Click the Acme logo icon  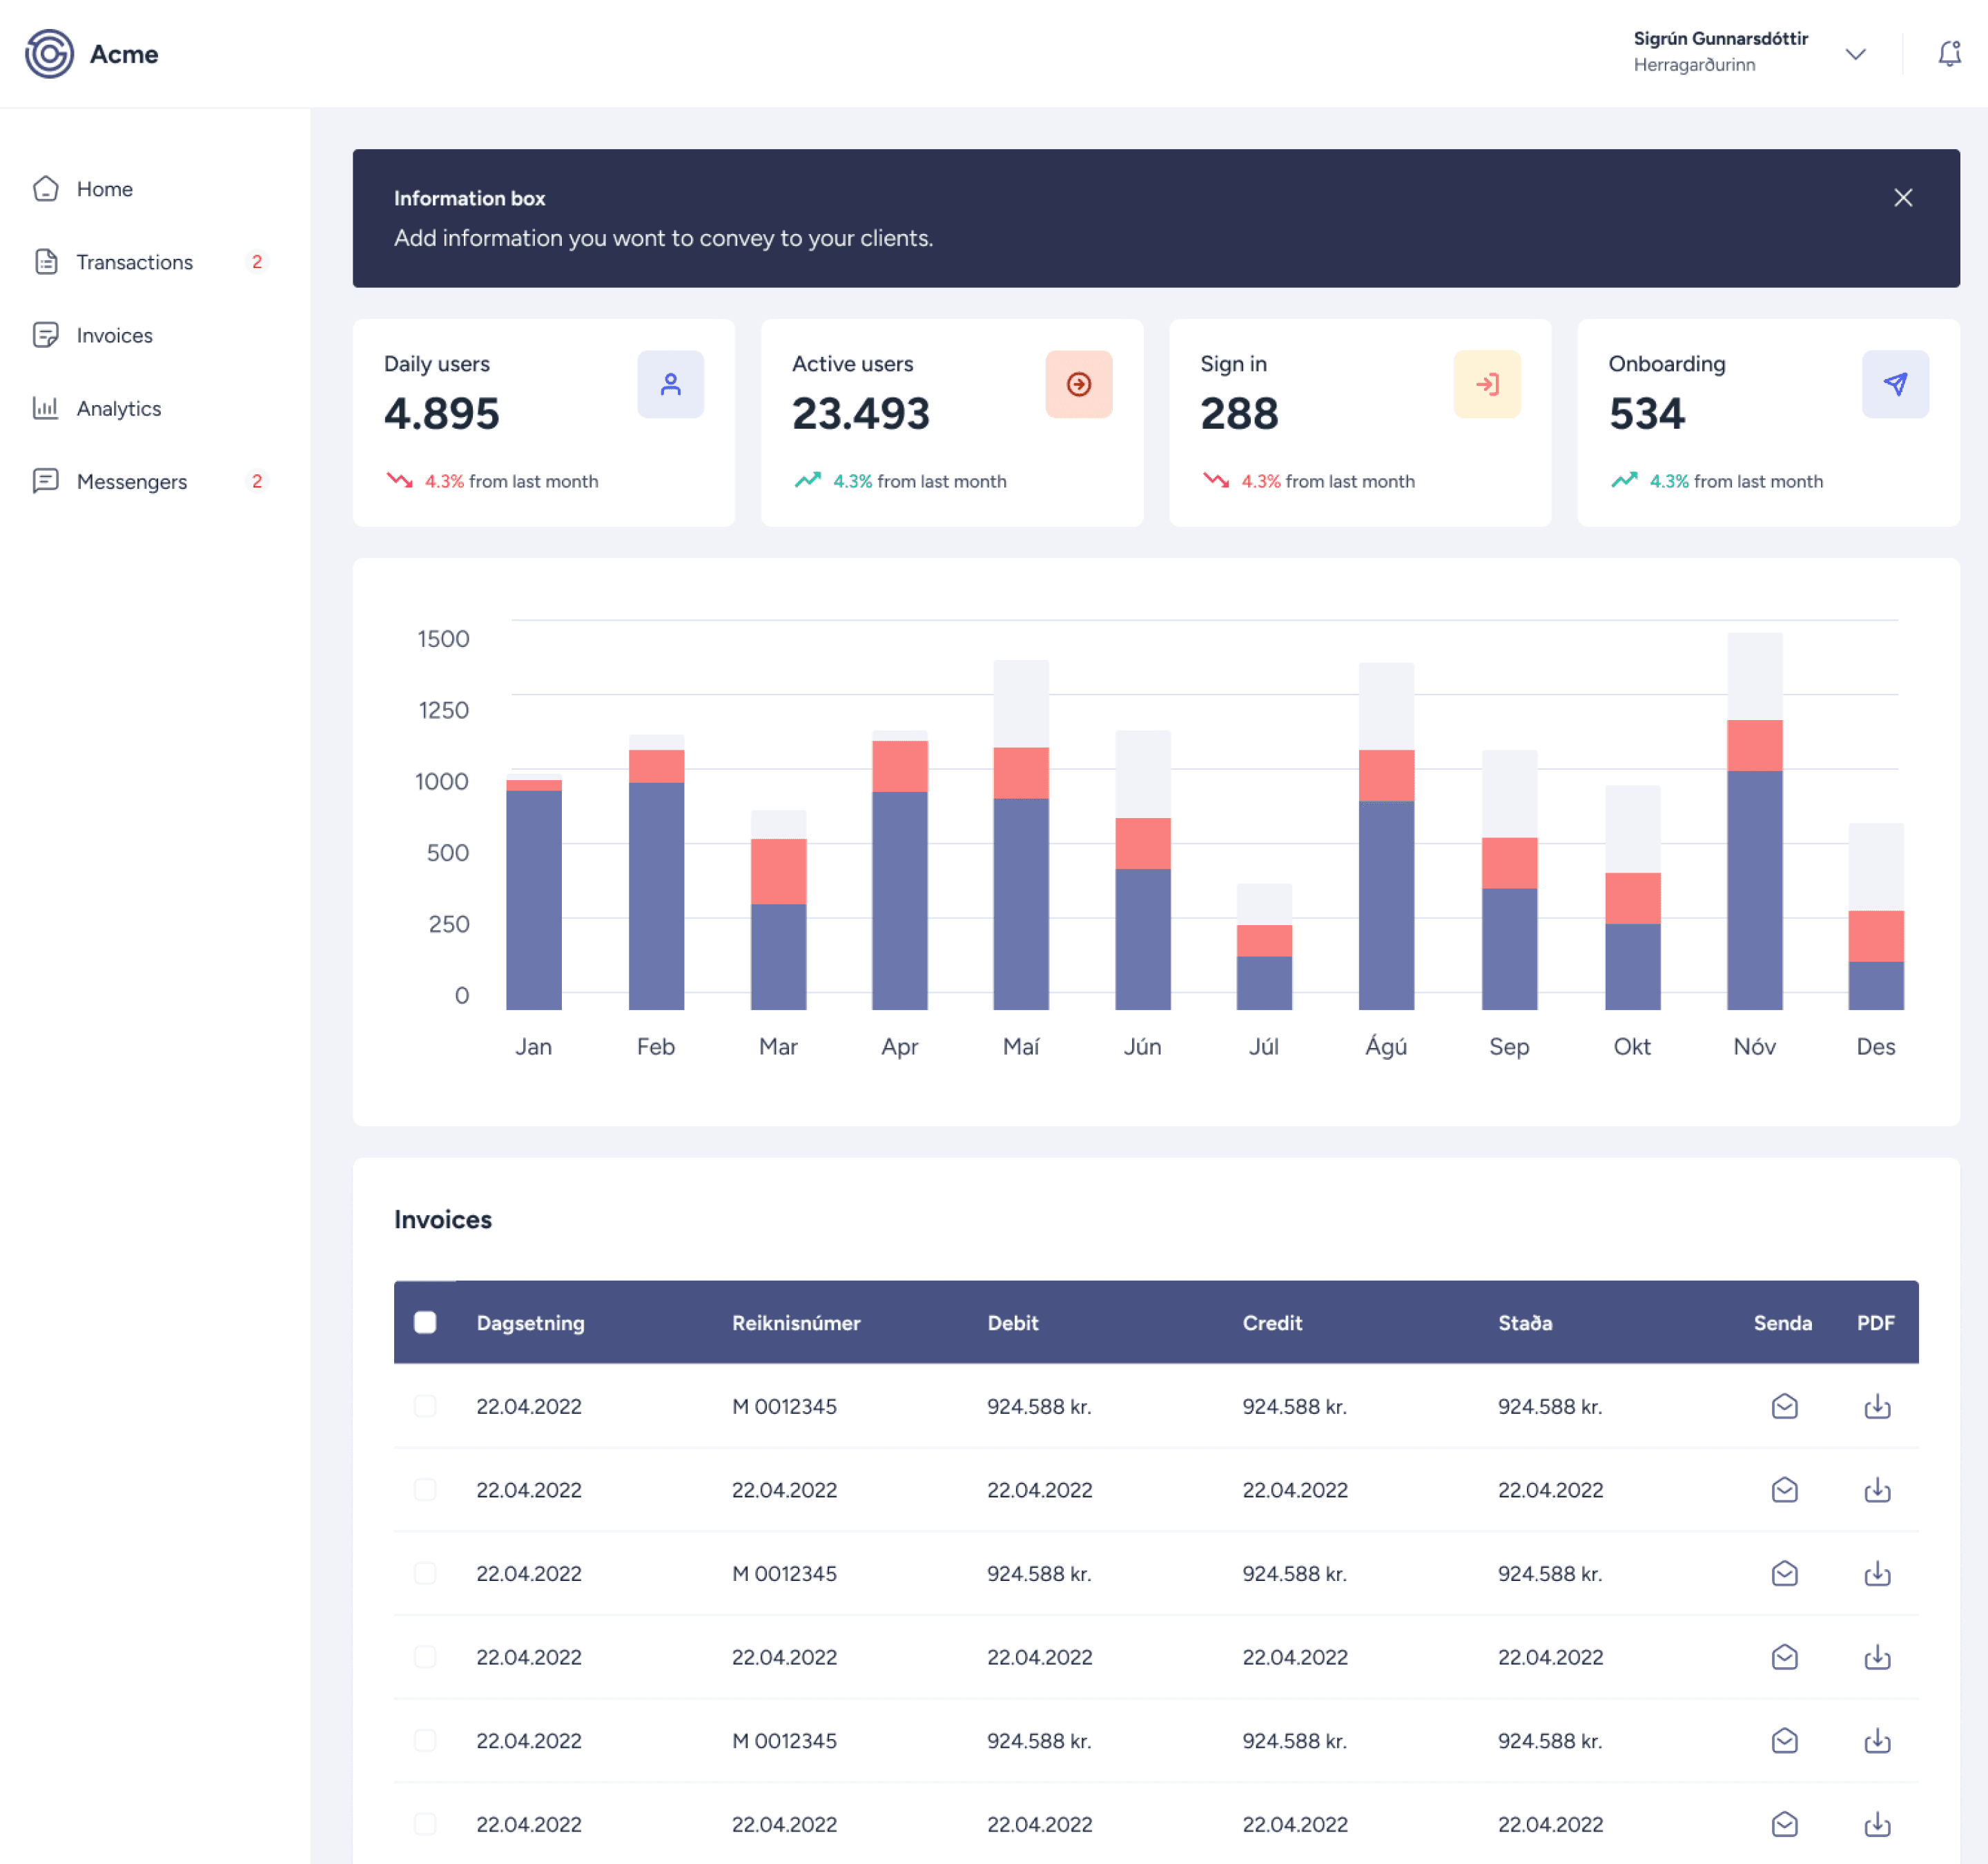49,54
